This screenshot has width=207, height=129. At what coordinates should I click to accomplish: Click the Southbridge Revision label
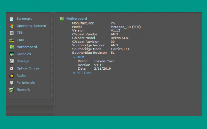click(89, 53)
